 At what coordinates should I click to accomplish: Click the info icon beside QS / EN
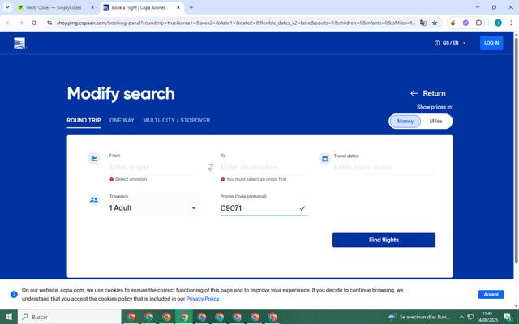pos(437,43)
